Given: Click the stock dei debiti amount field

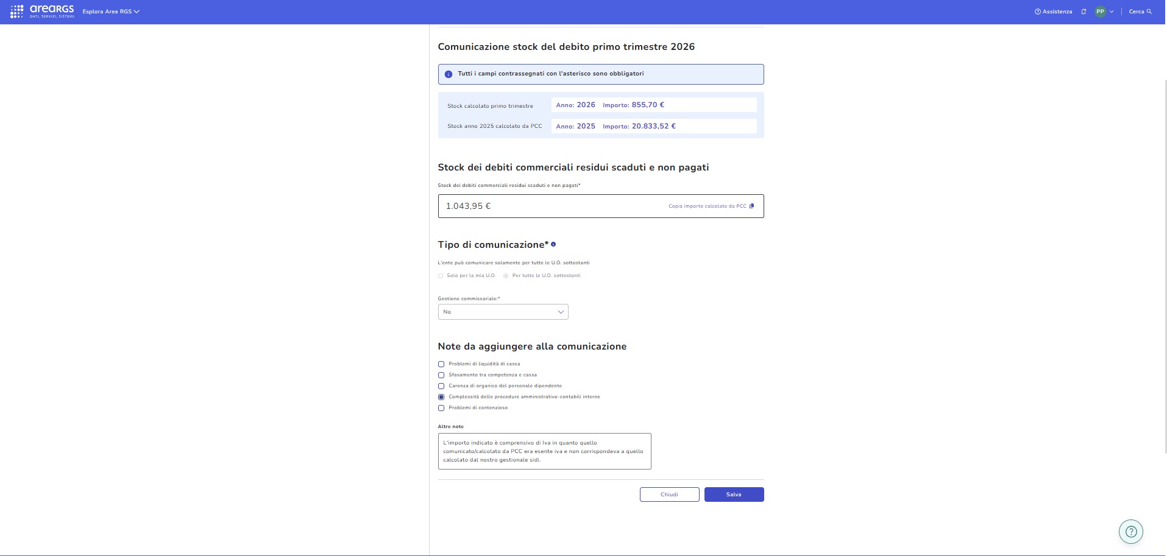Looking at the screenshot, I should 548,206.
